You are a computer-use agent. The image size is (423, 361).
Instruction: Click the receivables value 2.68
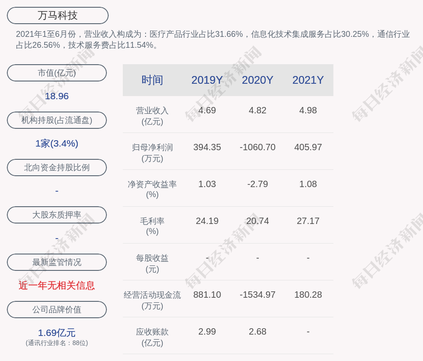coord(257,331)
